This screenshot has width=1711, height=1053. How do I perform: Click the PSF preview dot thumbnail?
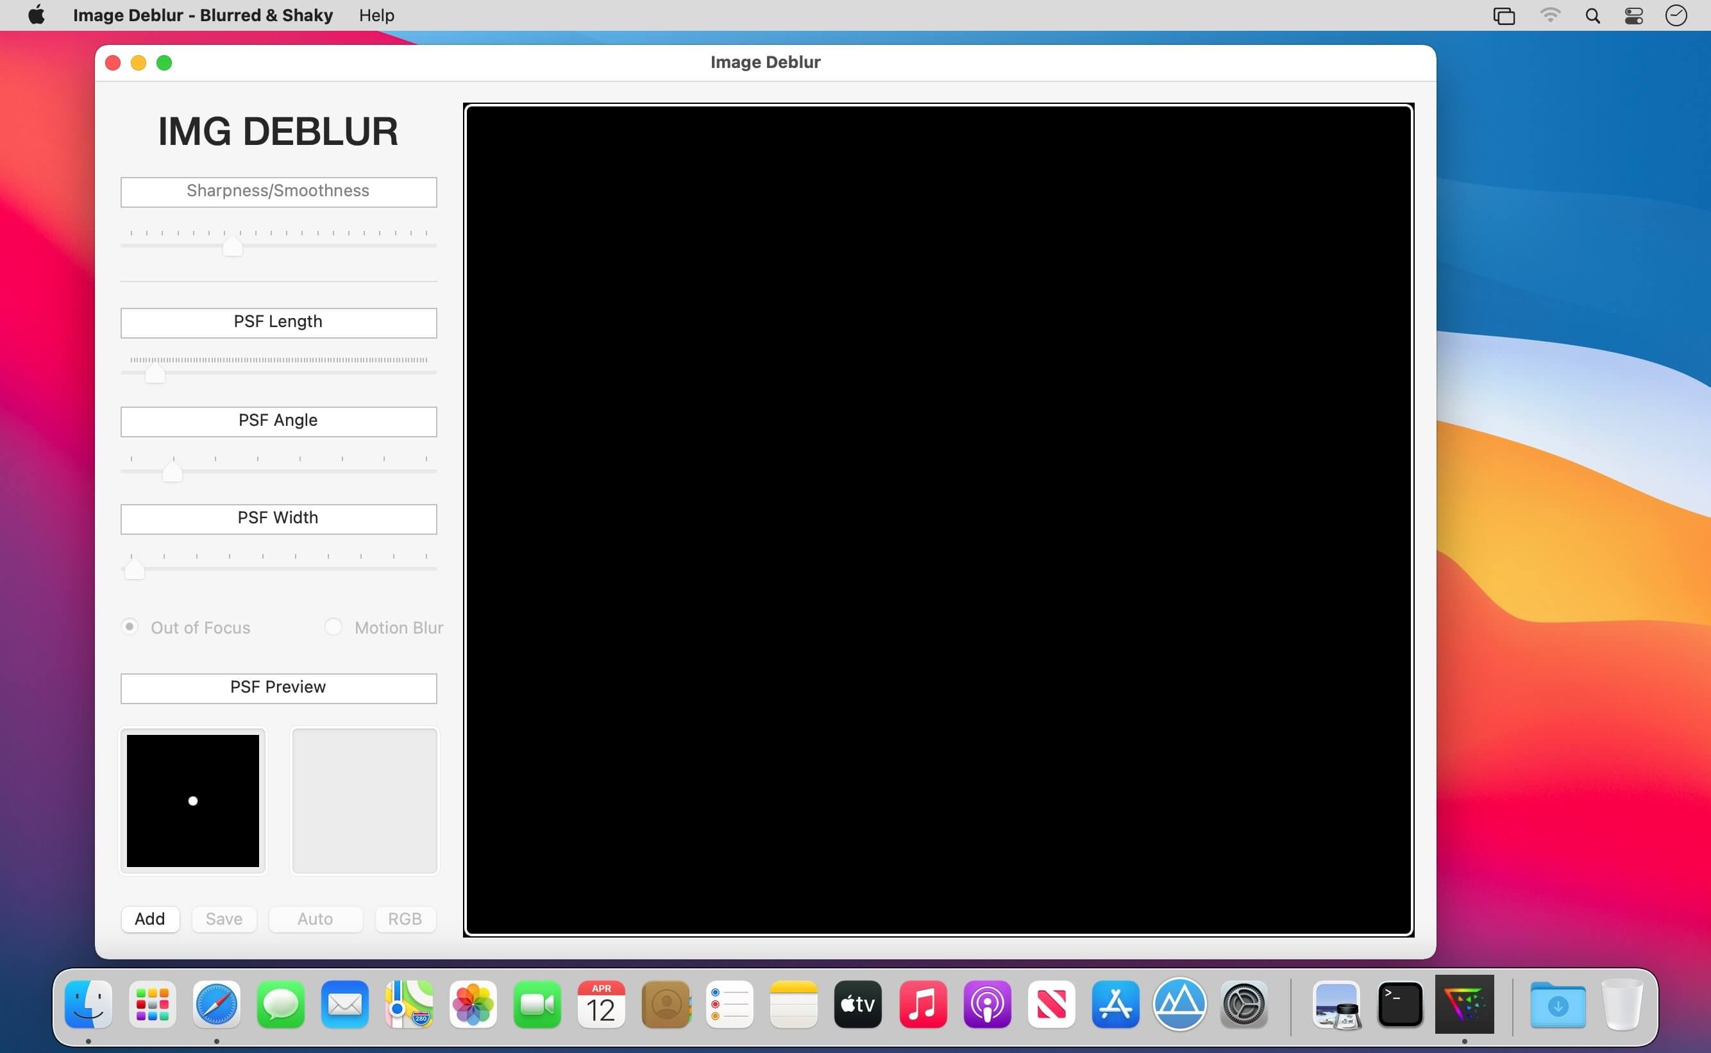click(193, 801)
